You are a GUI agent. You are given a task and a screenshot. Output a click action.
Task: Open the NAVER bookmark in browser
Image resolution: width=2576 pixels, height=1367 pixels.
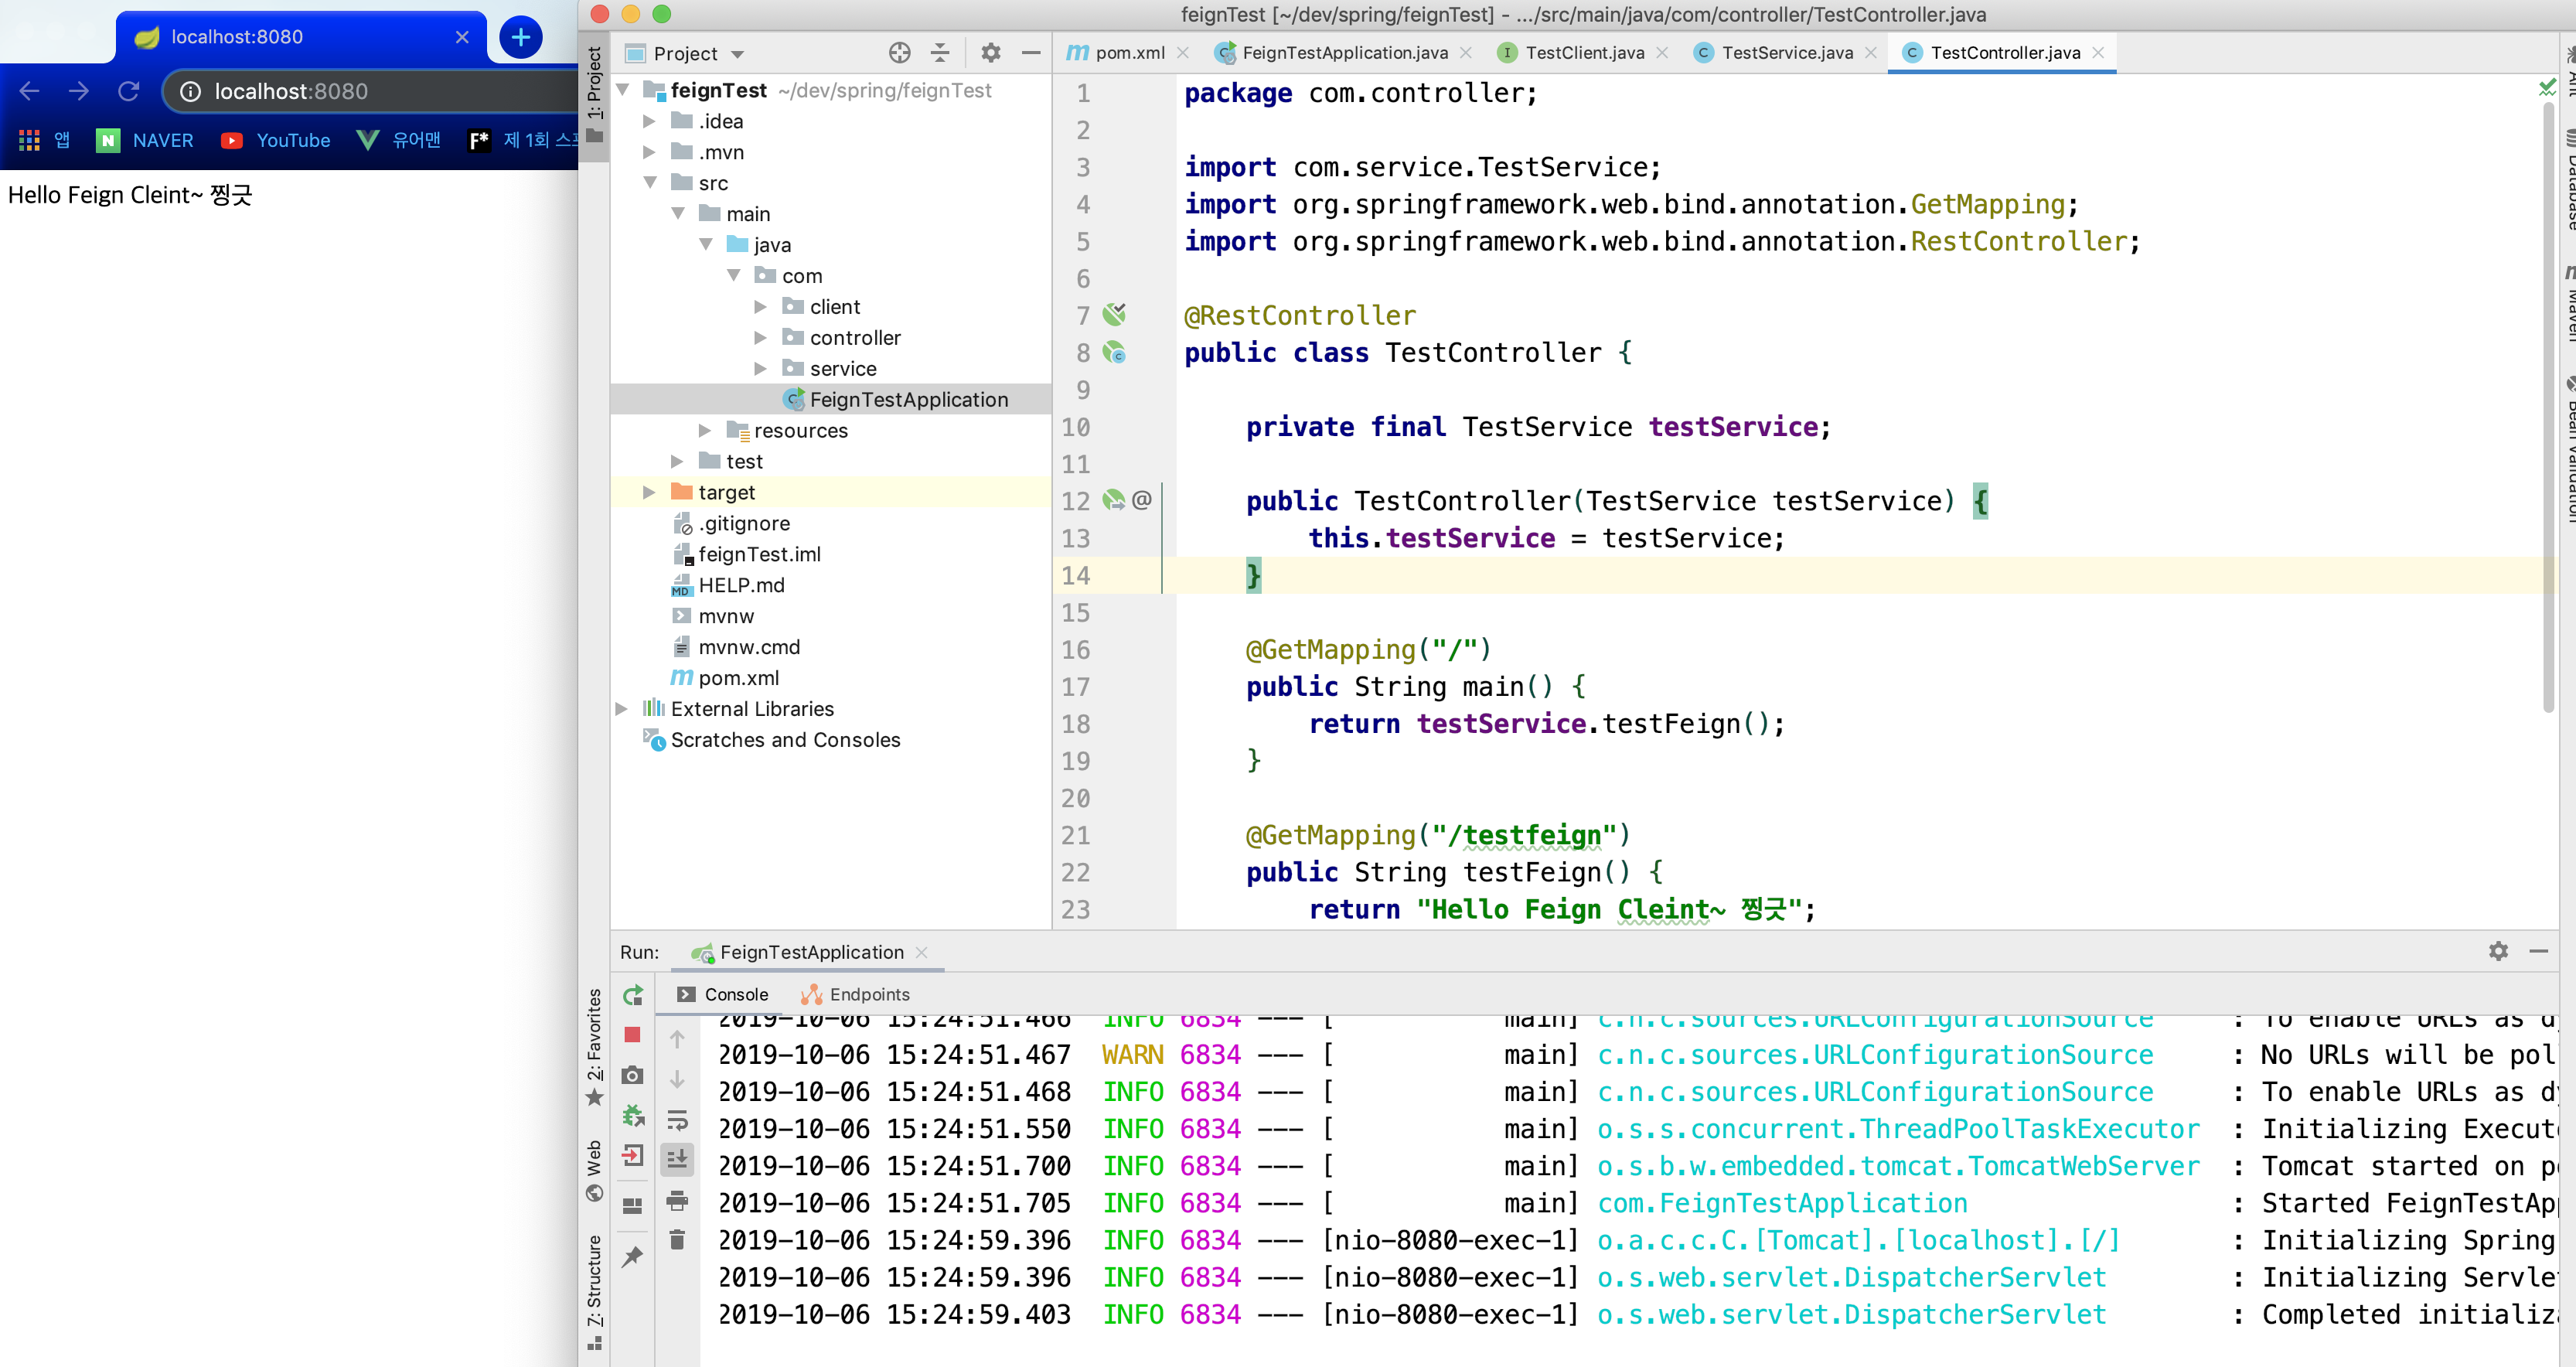pos(145,140)
